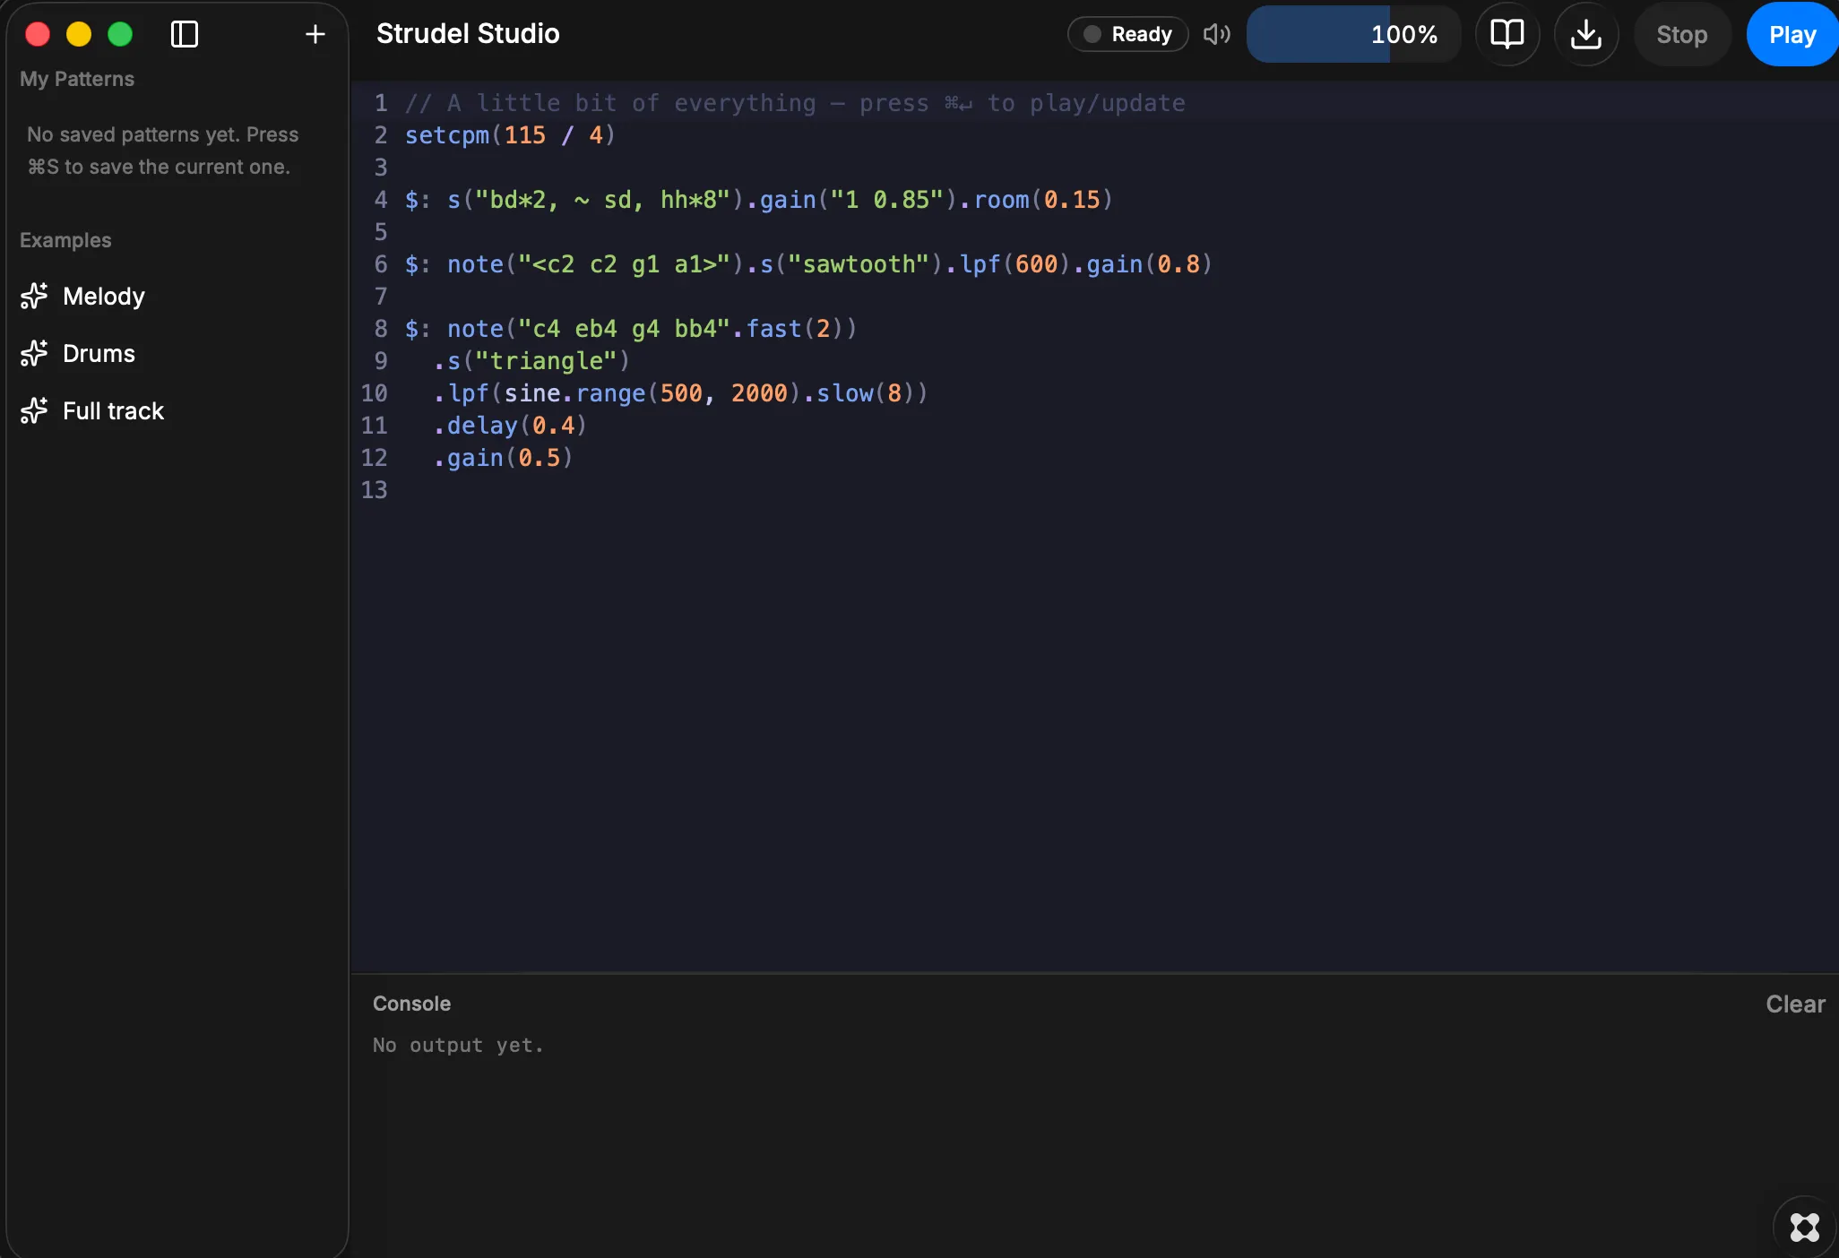1839x1258 pixels.
Task: Start playback with the Play button
Action: 1792,34
